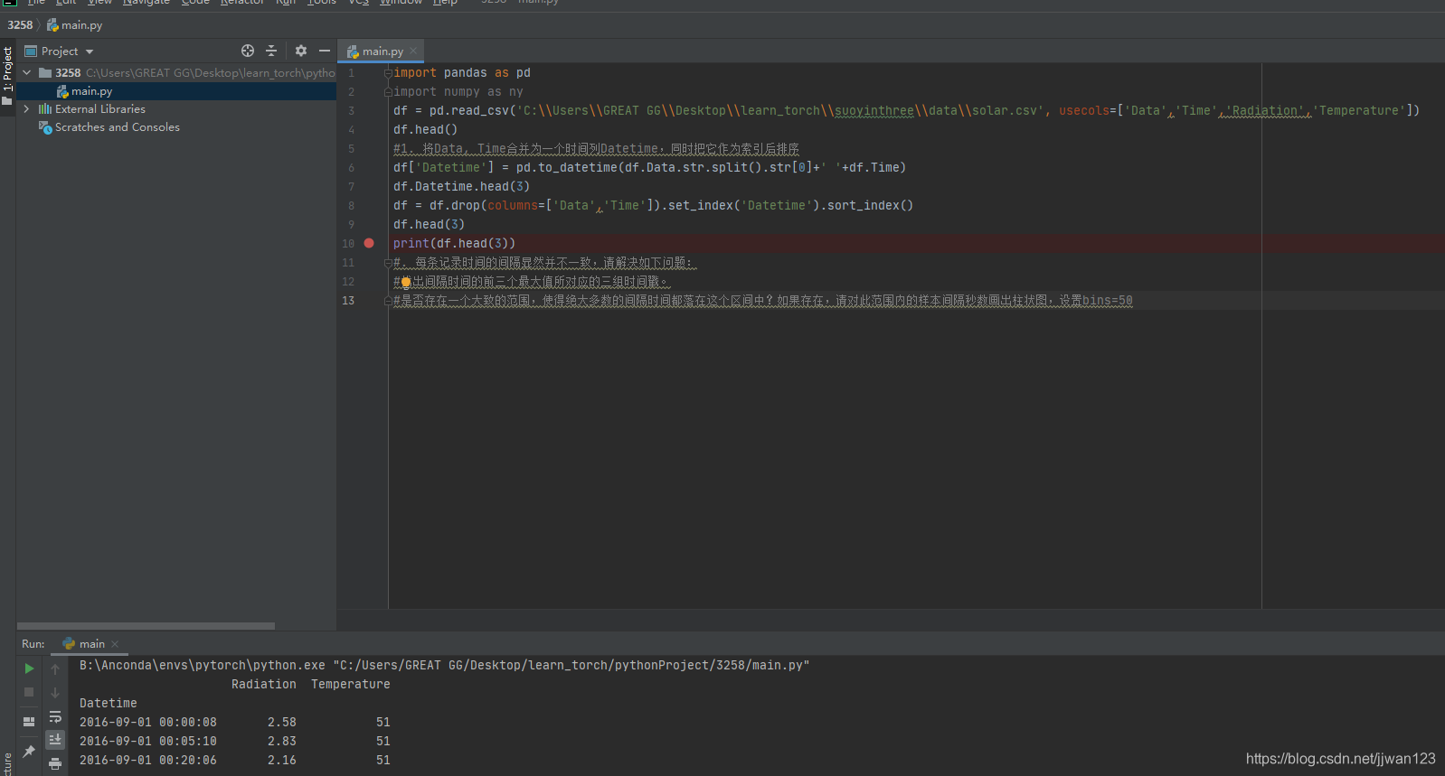Click the Project panel horizontal scrollbar

[146, 626]
